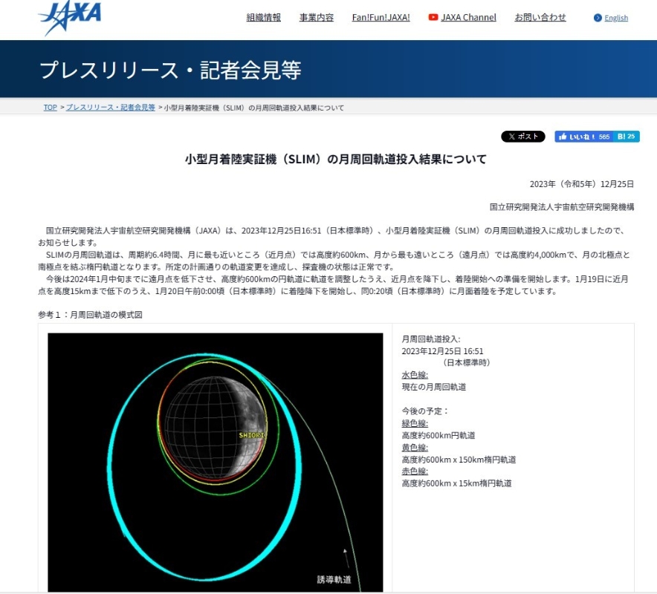
Task: Open the 組織情報 menu item
Action: [264, 17]
